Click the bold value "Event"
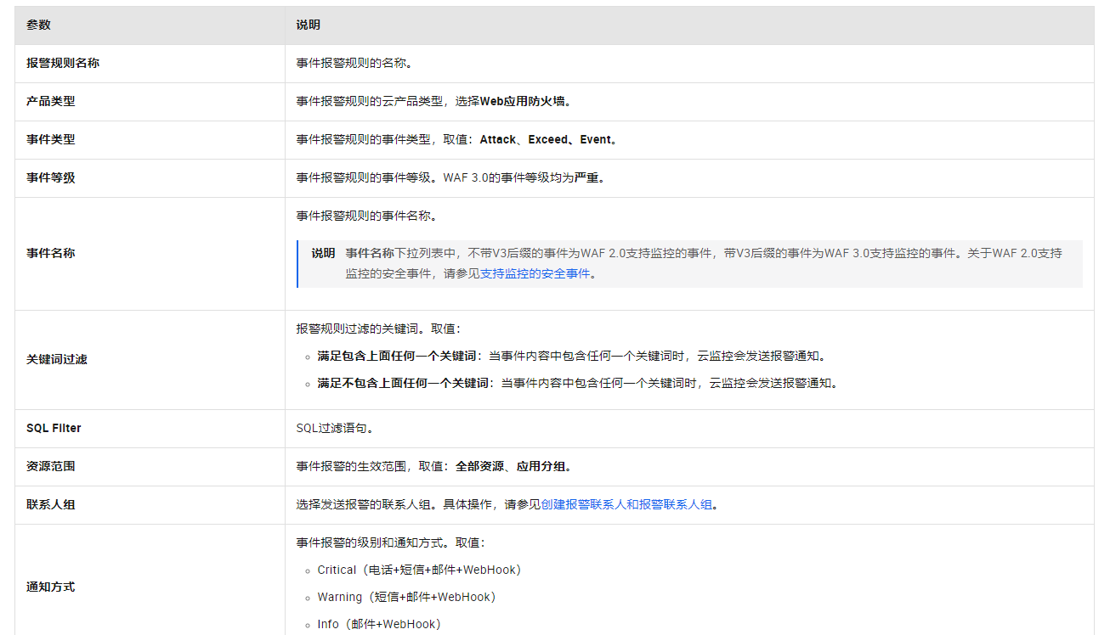This screenshot has width=1110, height=635. coord(596,140)
